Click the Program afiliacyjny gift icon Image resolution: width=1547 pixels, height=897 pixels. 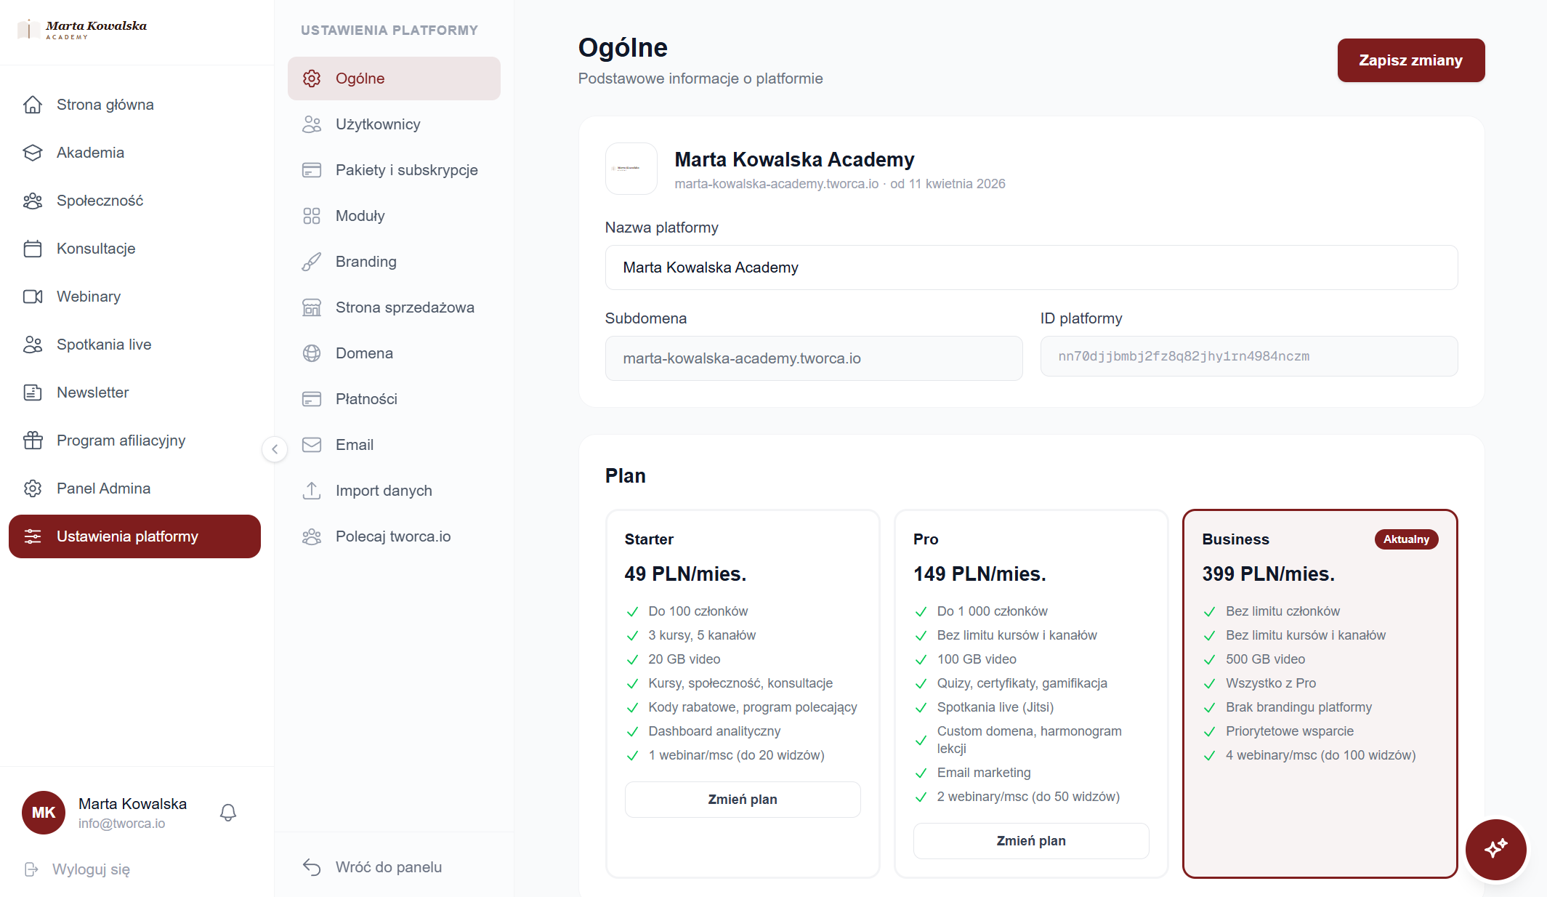[x=33, y=441]
